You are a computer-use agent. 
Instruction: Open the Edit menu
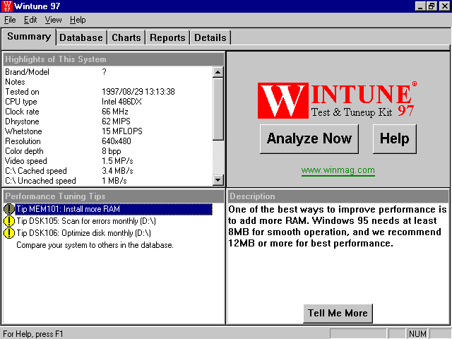[30, 20]
